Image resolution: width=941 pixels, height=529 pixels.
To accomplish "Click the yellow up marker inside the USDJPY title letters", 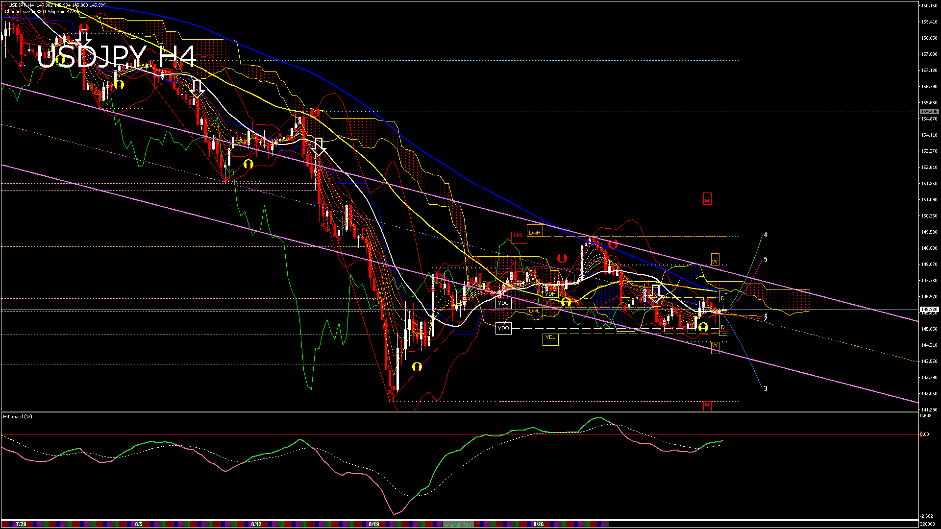I will pyautogui.click(x=60, y=60).
